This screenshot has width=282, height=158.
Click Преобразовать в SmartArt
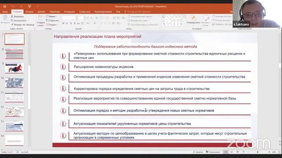143,25
